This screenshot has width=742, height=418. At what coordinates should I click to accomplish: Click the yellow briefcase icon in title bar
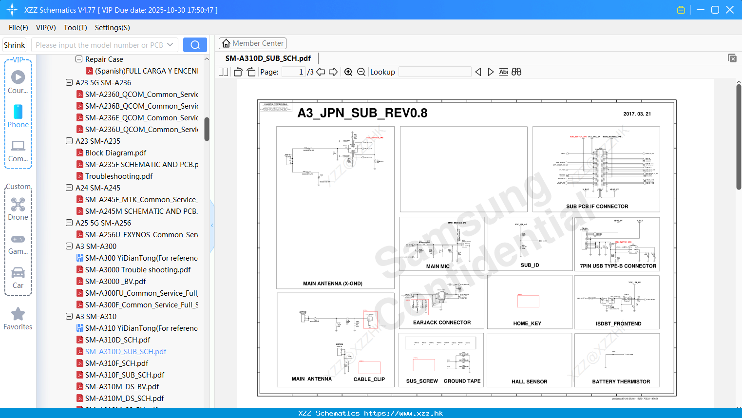click(681, 10)
